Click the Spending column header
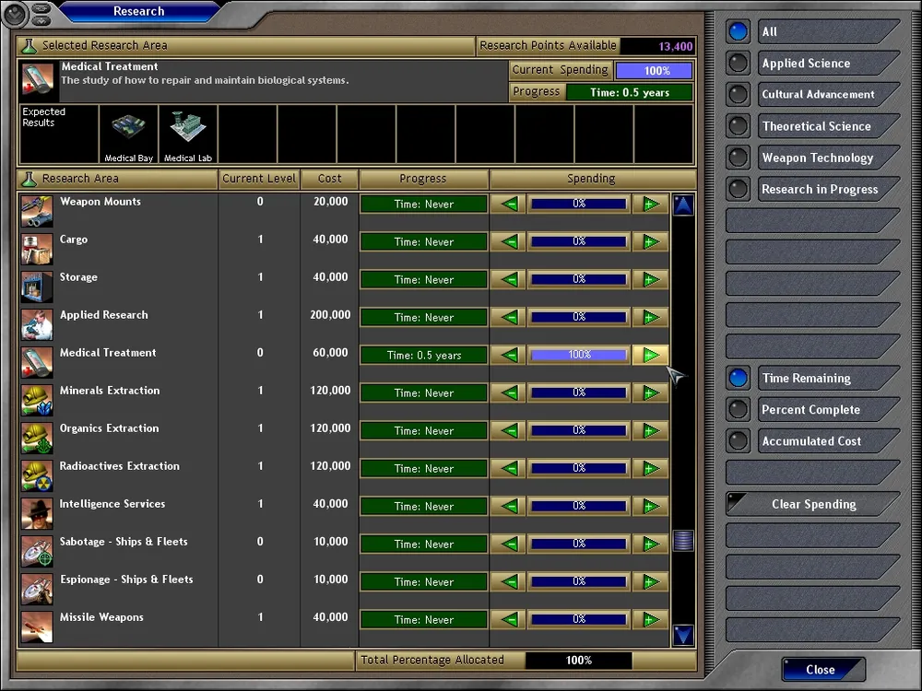 click(591, 179)
